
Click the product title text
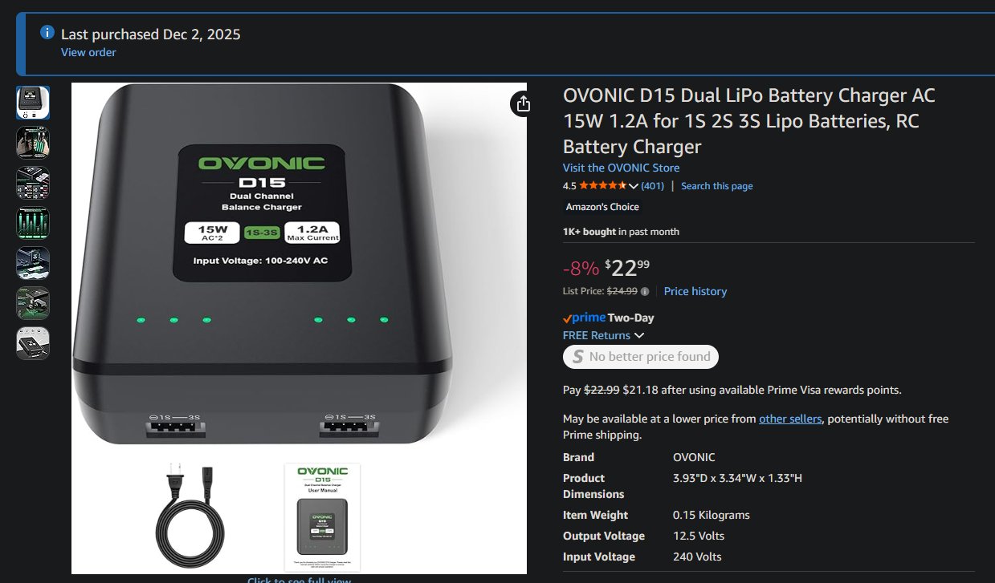[x=749, y=121]
